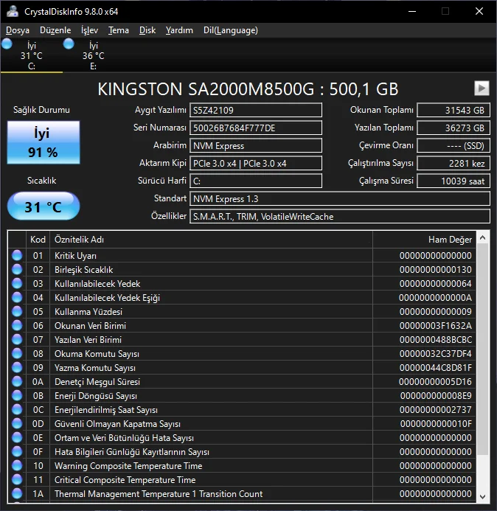Click the Öznitelik Adı column header
Screen dimensions: 497x511
pos(211,240)
